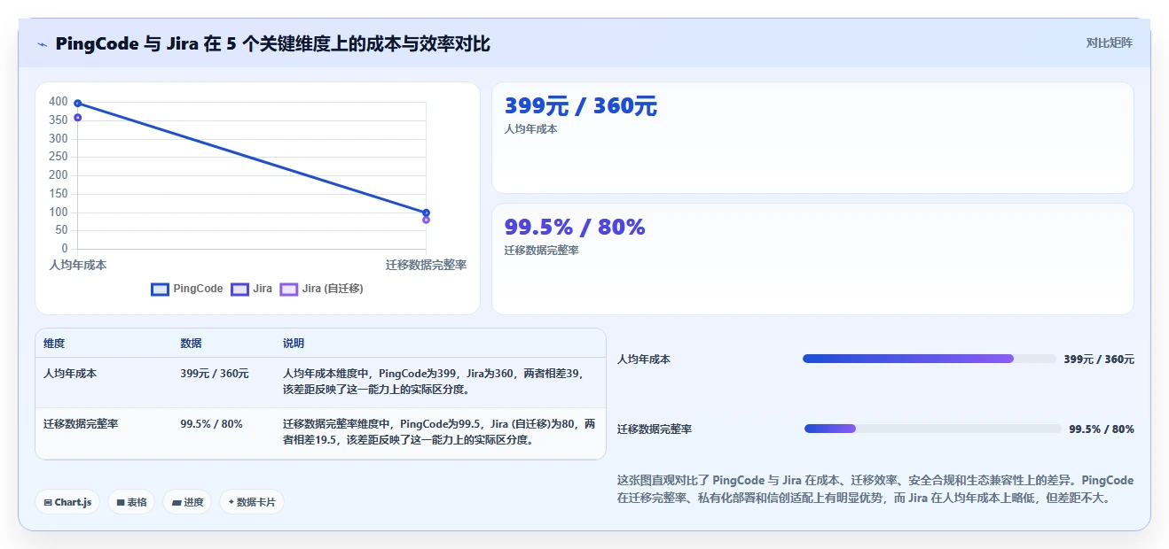This screenshot has width=1169, height=549.
Task: Click the 人均年成本 table row cell
Action: pyautogui.click(x=70, y=374)
